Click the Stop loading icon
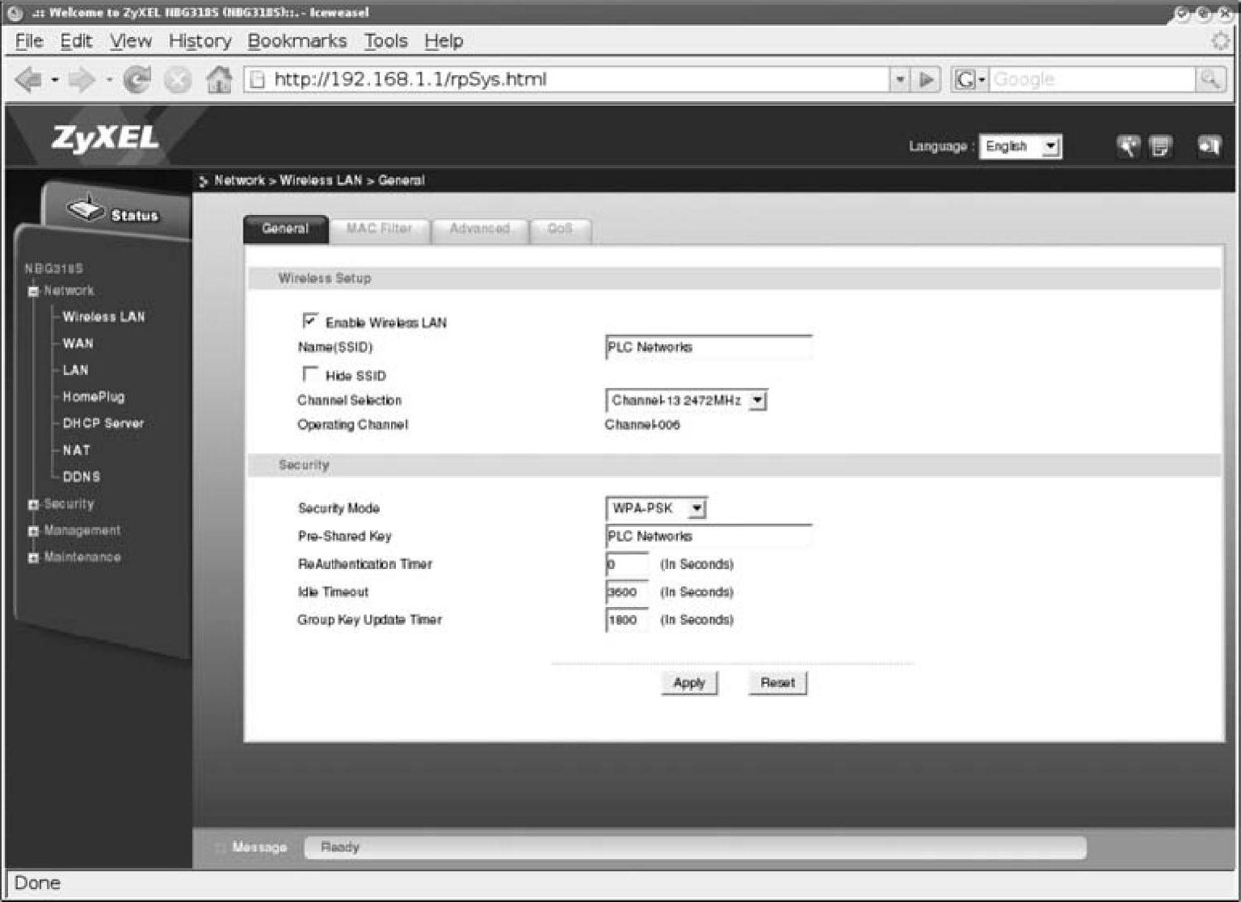 [x=178, y=79]
